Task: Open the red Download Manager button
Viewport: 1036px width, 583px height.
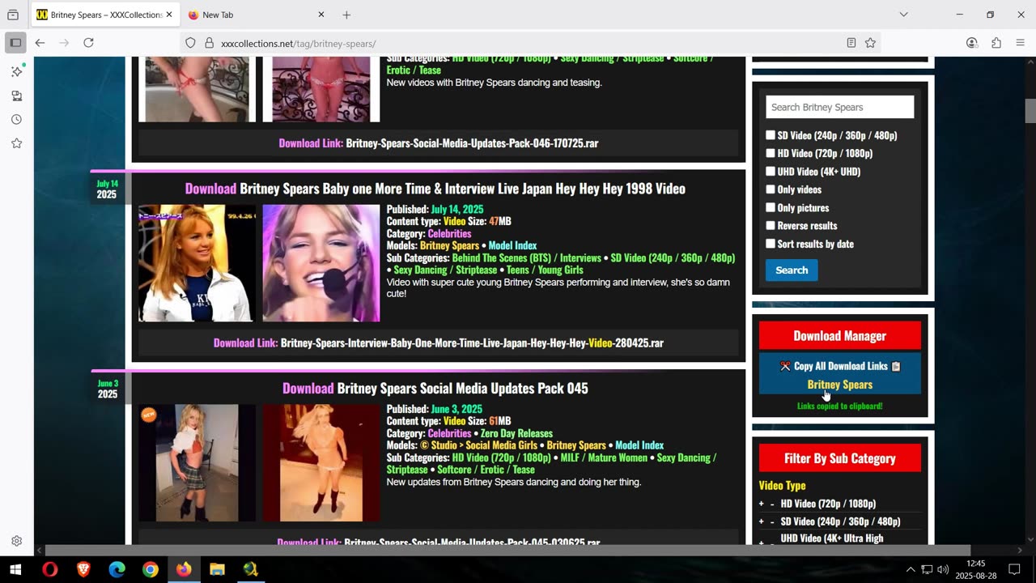Action: click(839, 335)
